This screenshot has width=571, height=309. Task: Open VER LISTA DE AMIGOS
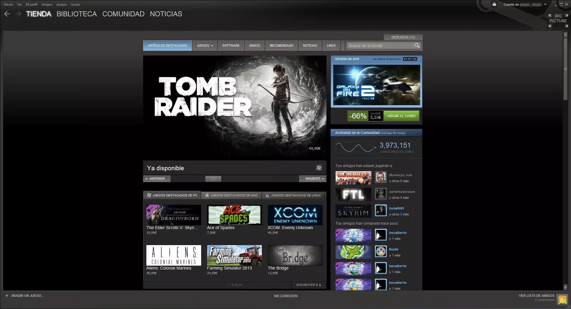point(536,296)
